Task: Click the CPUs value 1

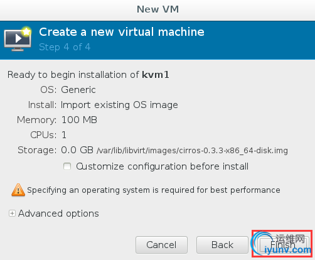Action: [64, 135]
